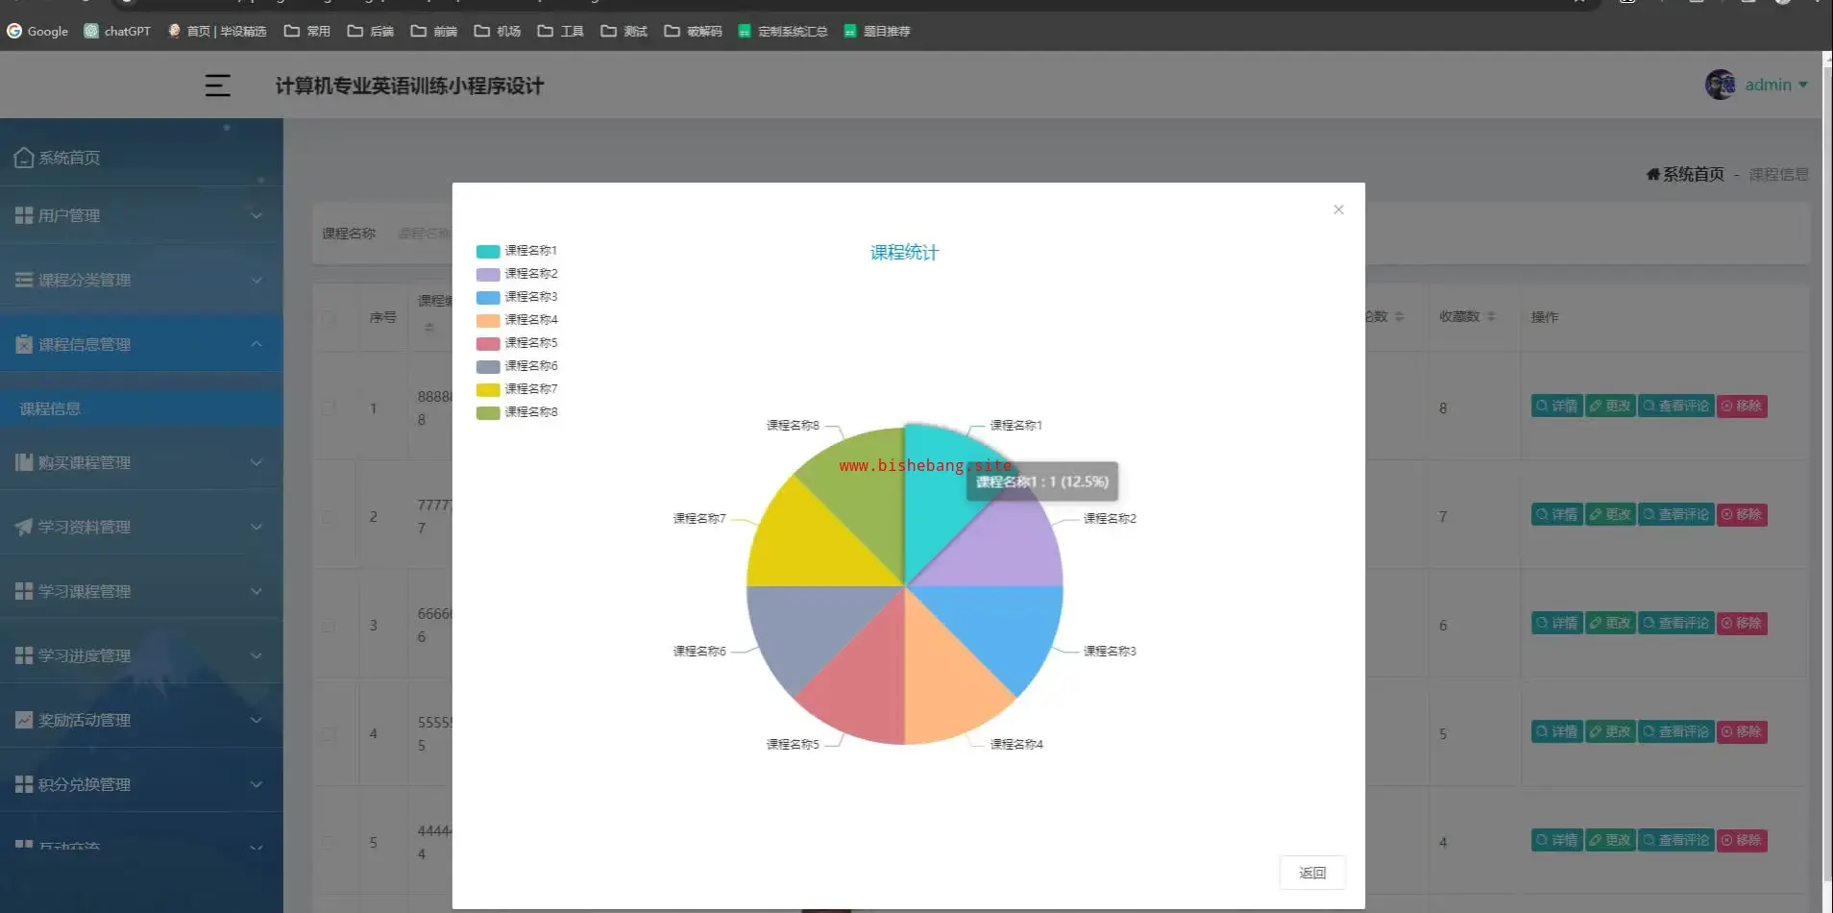Open the admin account dropdown arrow

tap(1803, 85)
